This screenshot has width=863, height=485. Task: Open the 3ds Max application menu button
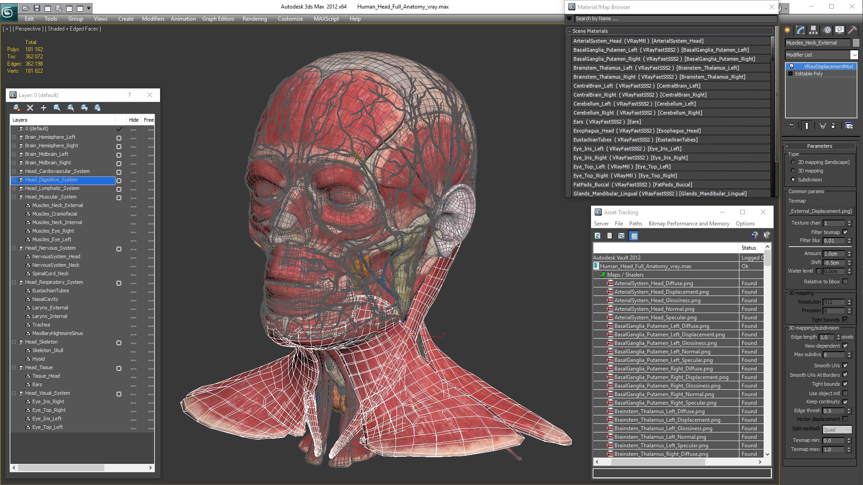point(8,11)
